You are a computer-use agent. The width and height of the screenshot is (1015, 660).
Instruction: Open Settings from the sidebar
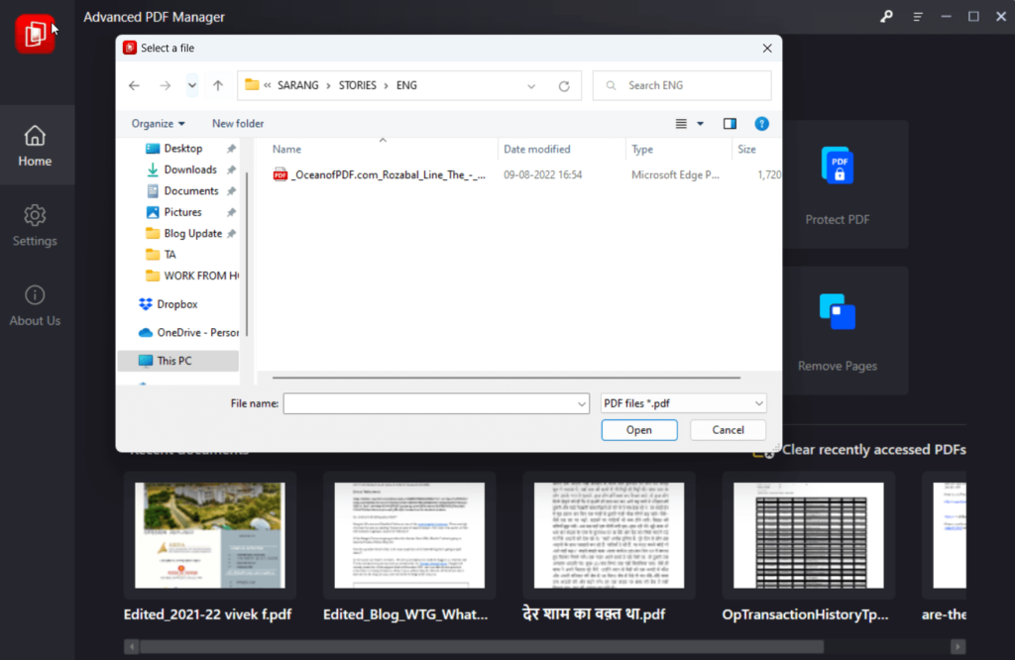pos(35,226)
